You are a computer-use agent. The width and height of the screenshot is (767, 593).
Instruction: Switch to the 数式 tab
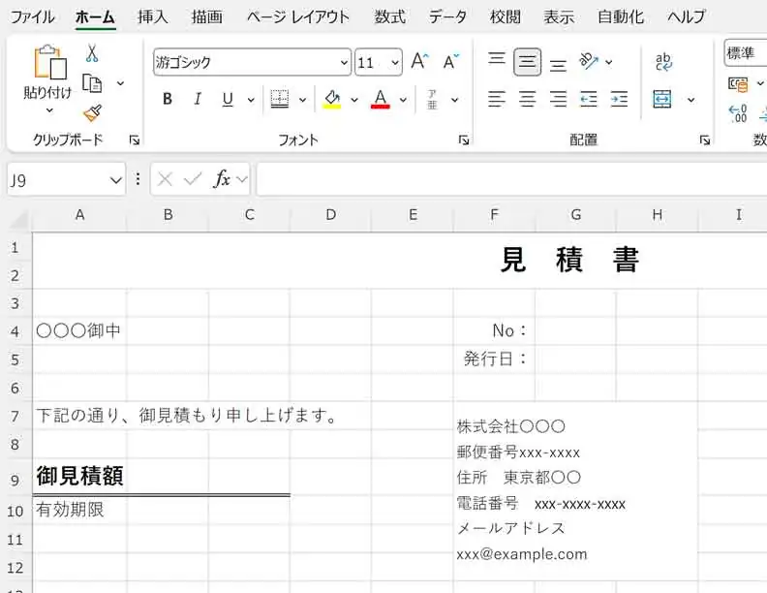click(x=390, y=16)
